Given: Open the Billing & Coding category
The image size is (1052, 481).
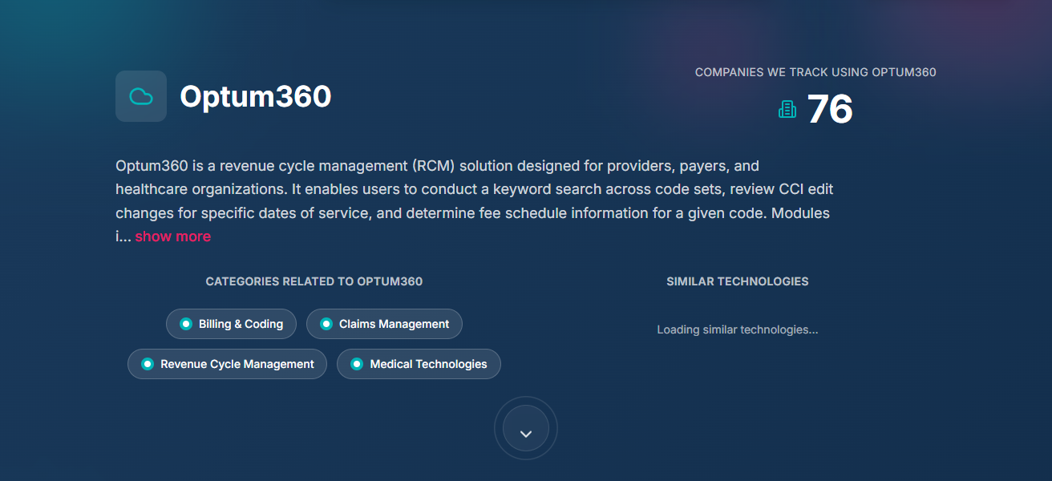Looking at the screenshot, I should pyautogui.click(x=231, y=324).
